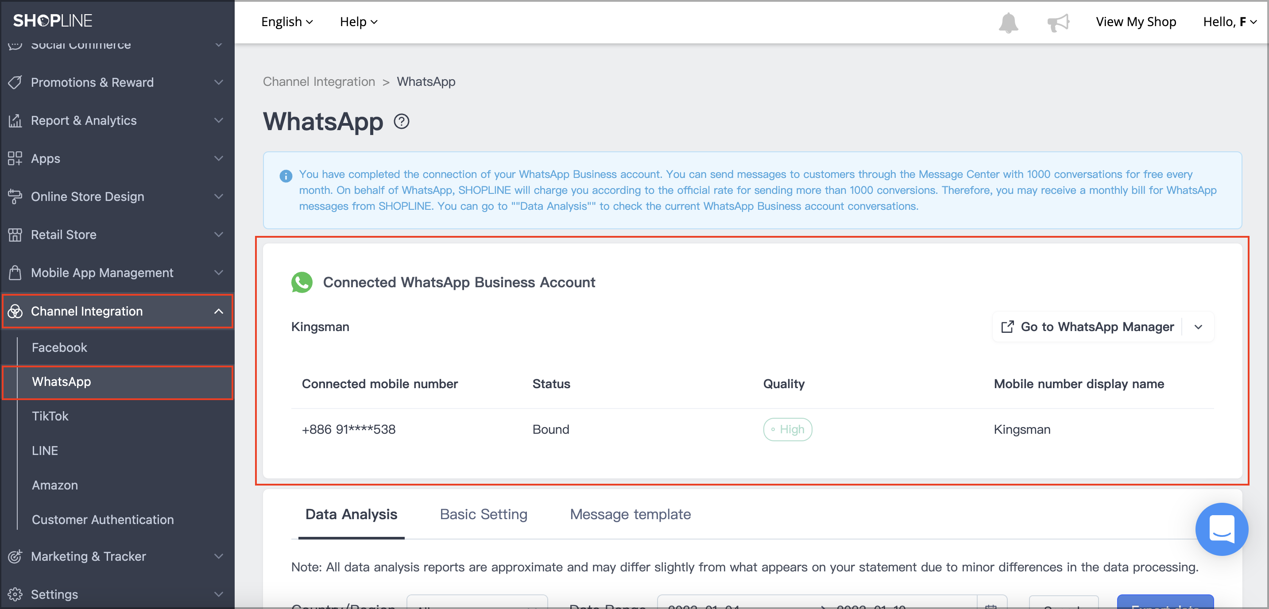Open Mobile App Management menu label
Image resolution: width=1269 pixels, height=609 pixels.
tap(102, 273)
